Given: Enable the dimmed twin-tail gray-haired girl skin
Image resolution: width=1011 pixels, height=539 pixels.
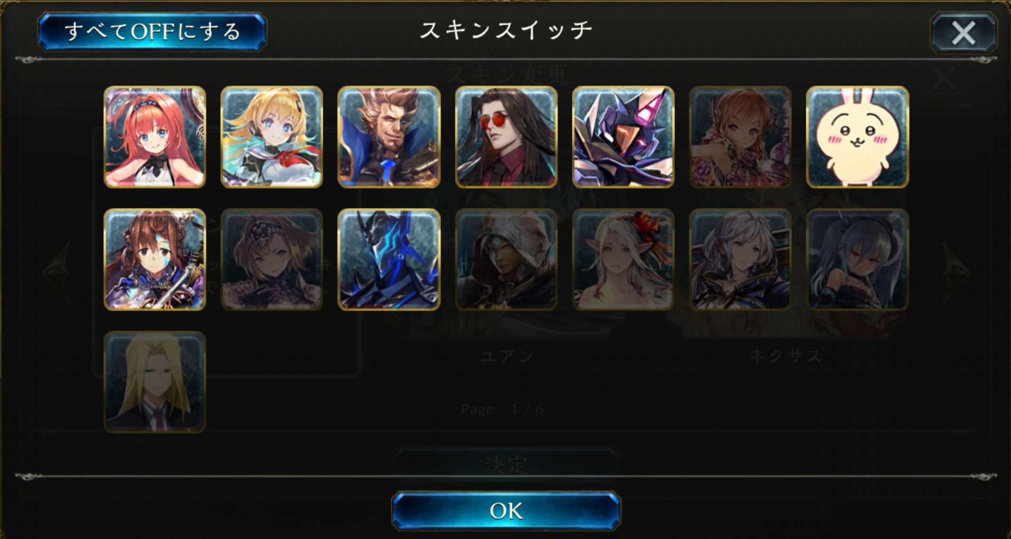Looking at the screenshot, I should pyautogui.click(x=858, y=260).
